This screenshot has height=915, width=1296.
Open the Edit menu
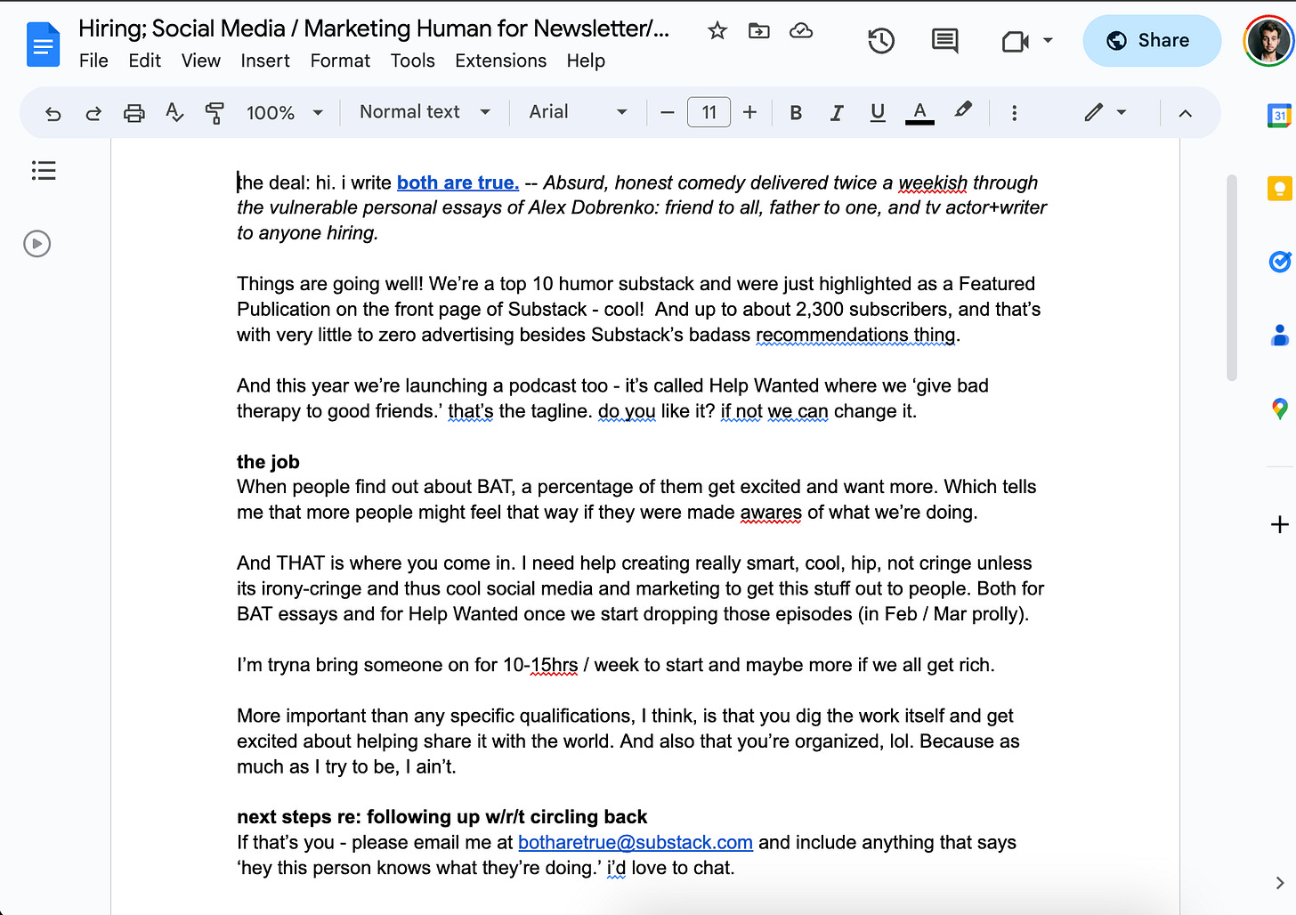(x=144, y=61)
